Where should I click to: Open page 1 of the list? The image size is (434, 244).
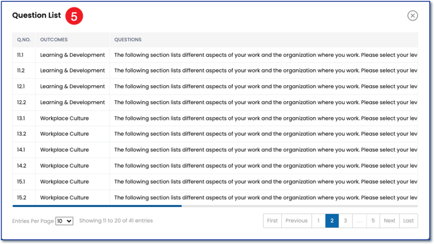319,221
